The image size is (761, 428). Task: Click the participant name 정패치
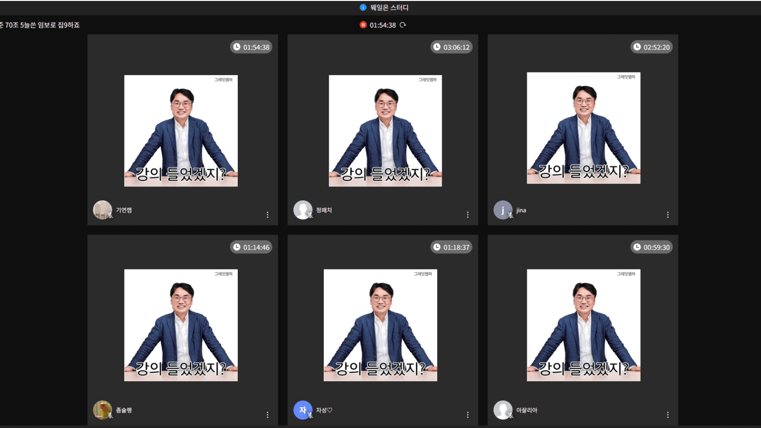click(x=324, y=210)
